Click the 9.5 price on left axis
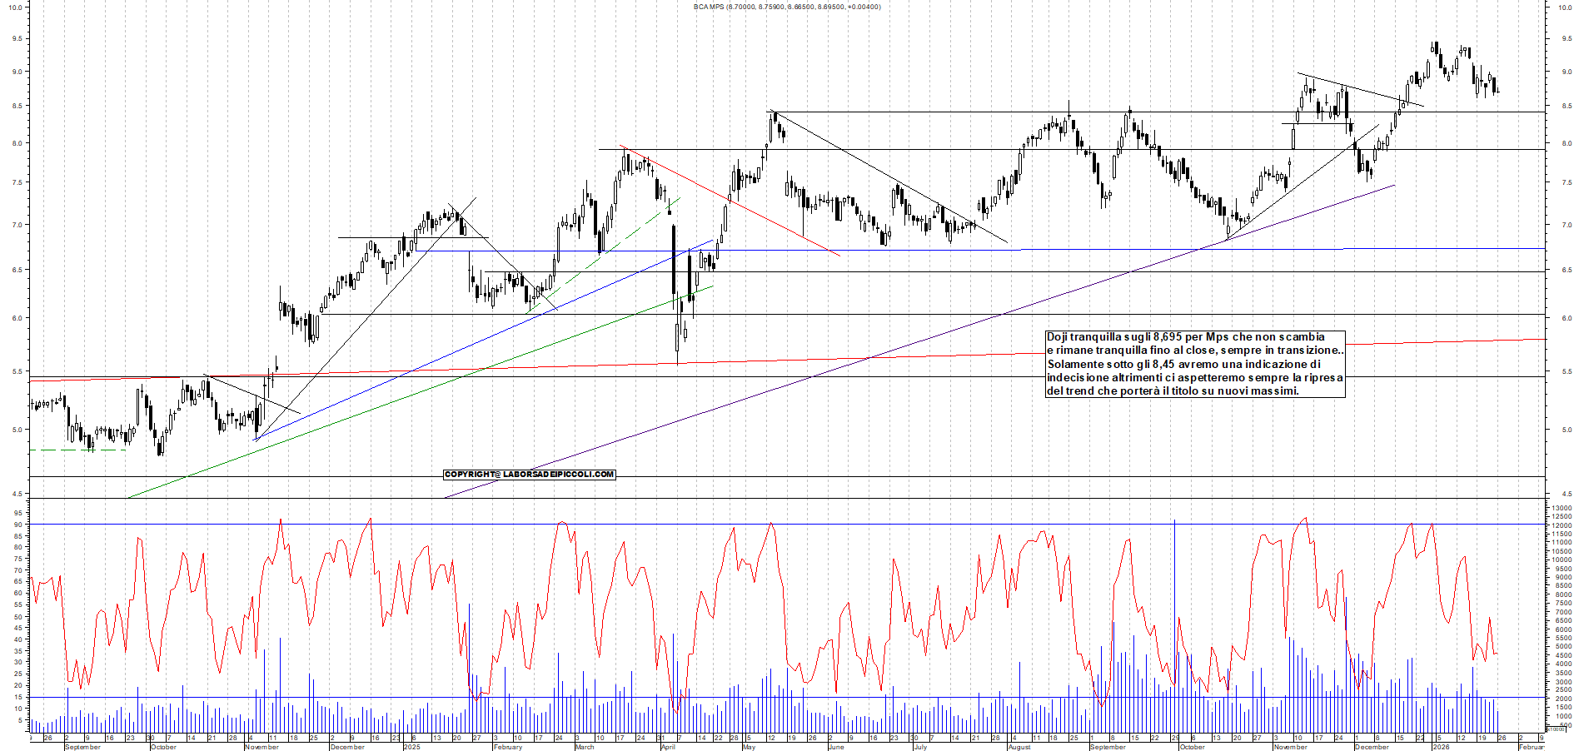This screenshot has width=1574, height=751. tap(17, 39)
